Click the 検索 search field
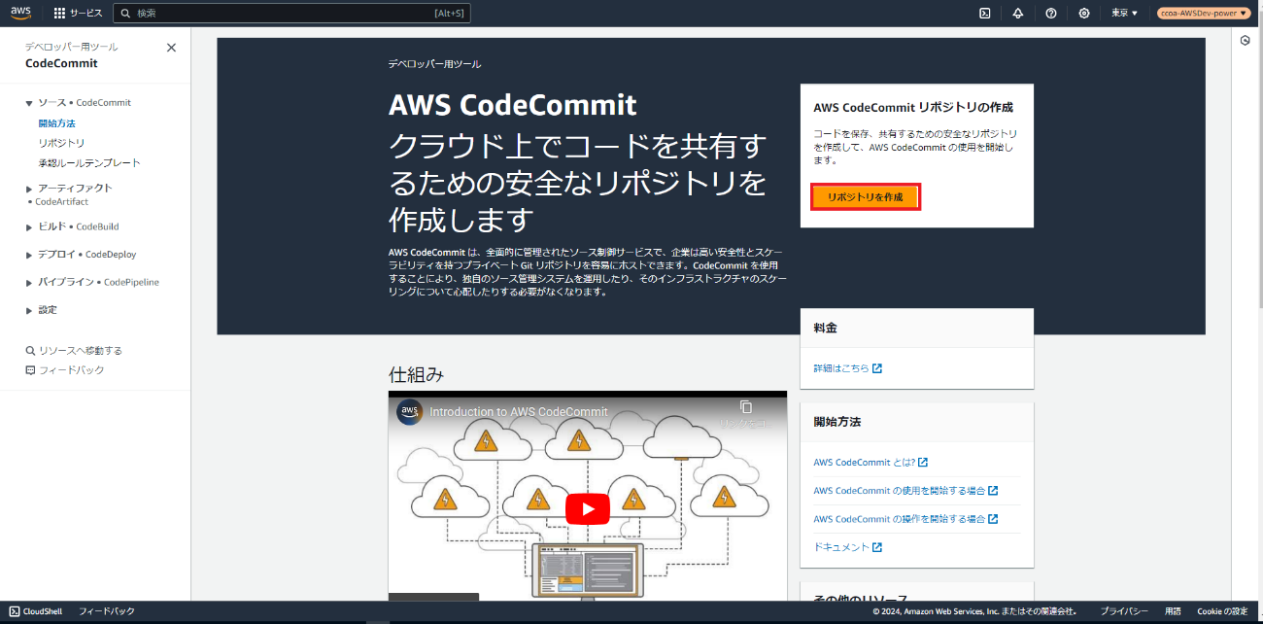Viewport: 1263px width, 624px height. (292, 13)
